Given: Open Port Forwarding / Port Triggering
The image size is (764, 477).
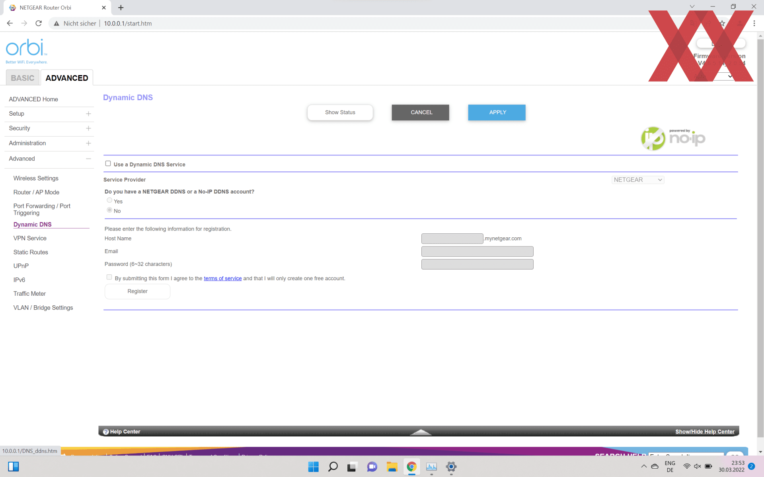Looking at the screenshot, I should (x=42, y=209).
